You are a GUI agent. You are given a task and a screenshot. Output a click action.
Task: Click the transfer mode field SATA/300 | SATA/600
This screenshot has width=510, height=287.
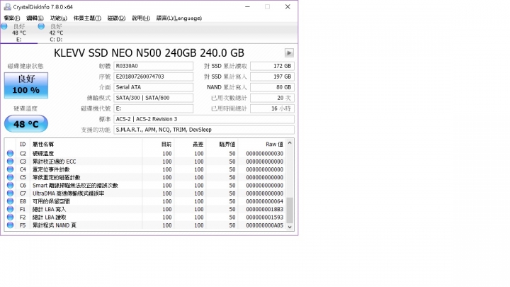153,98
